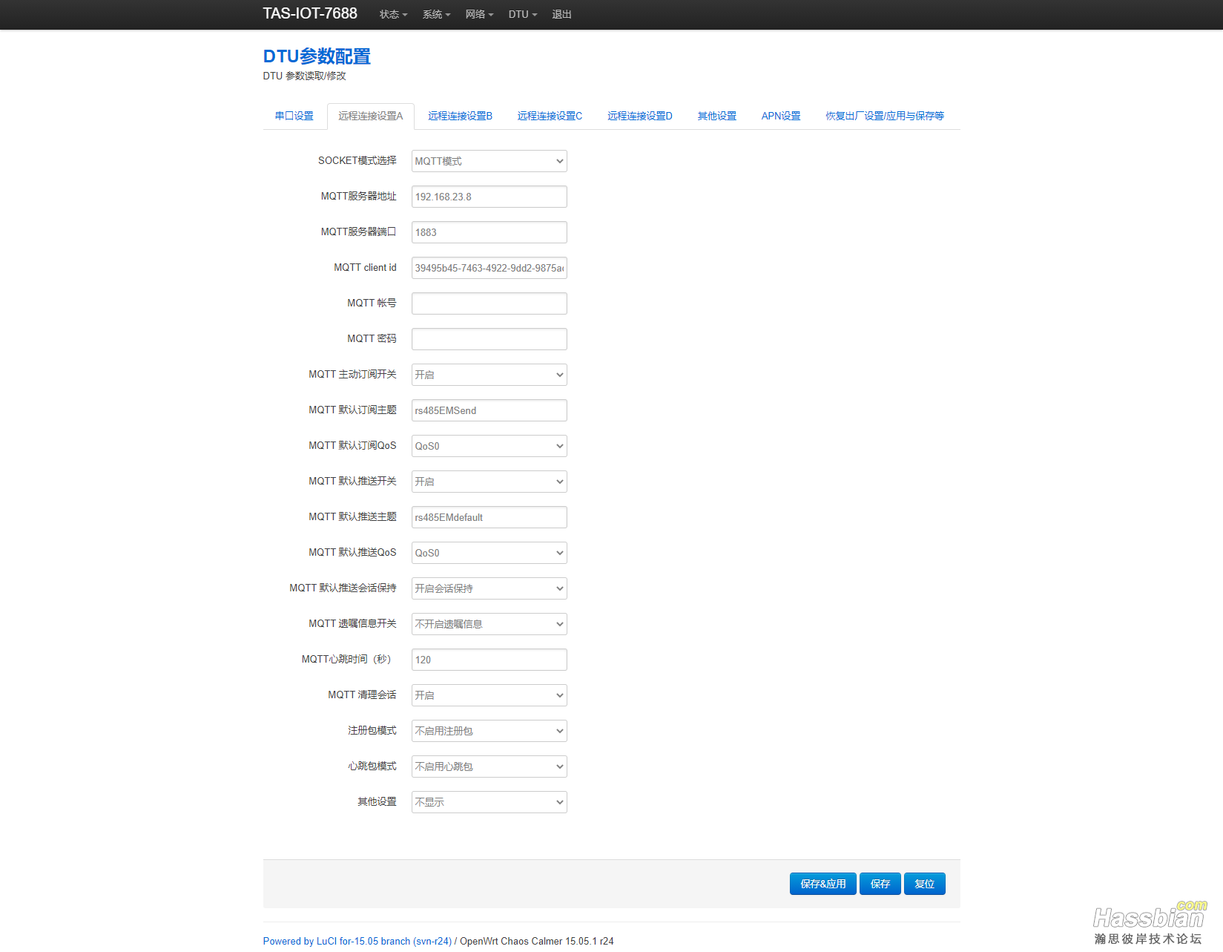This screenshot has height=952, width=1223.
Task: Open the DTU navbar menu
Action: tap(523, 14)
